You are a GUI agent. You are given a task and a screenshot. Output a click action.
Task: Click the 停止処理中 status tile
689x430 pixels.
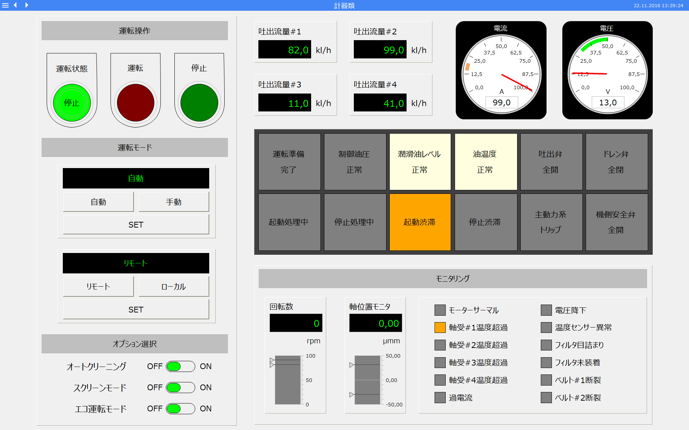(355, 222)
